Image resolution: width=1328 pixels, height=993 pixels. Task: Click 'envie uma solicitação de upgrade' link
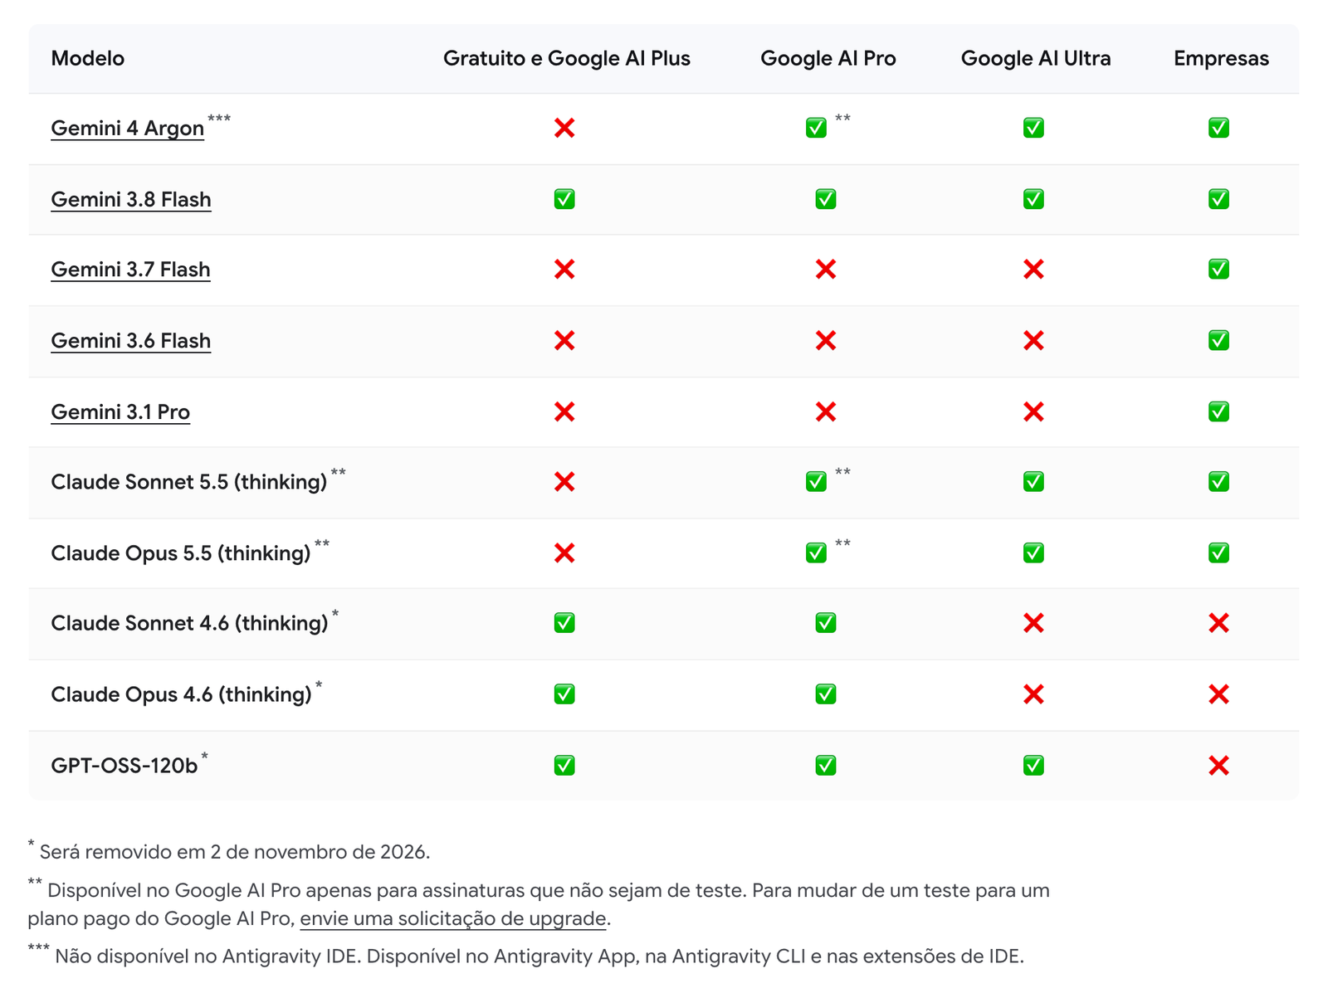[x=453, y=918]
